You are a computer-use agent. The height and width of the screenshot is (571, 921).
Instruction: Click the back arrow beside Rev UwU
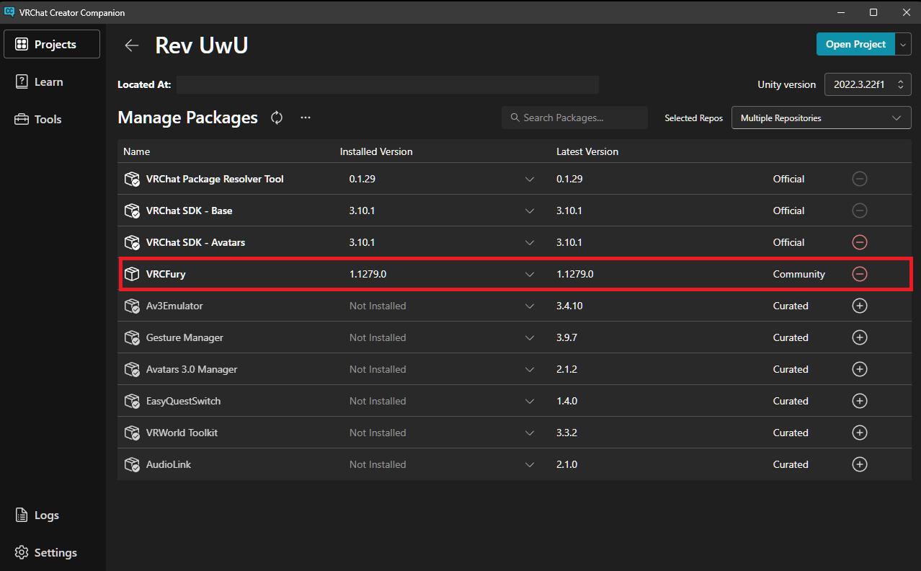[131, 45]
